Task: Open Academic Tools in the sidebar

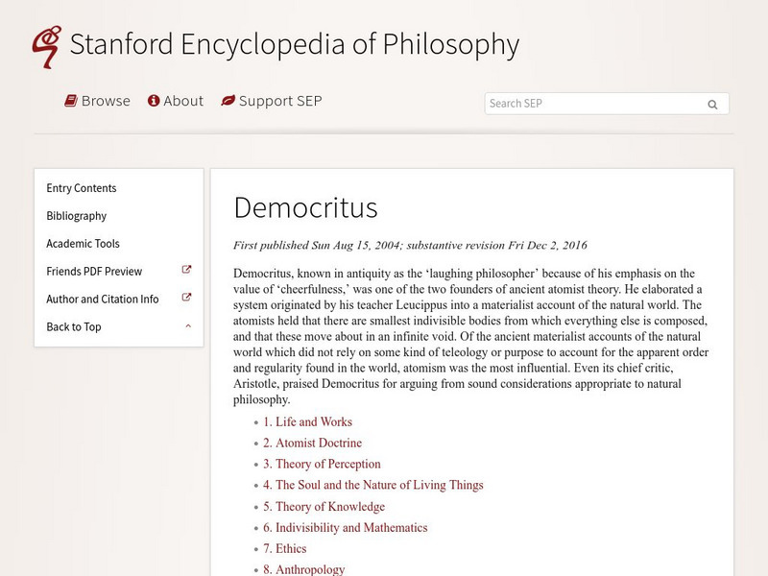Action: click(x=83, y=244)
